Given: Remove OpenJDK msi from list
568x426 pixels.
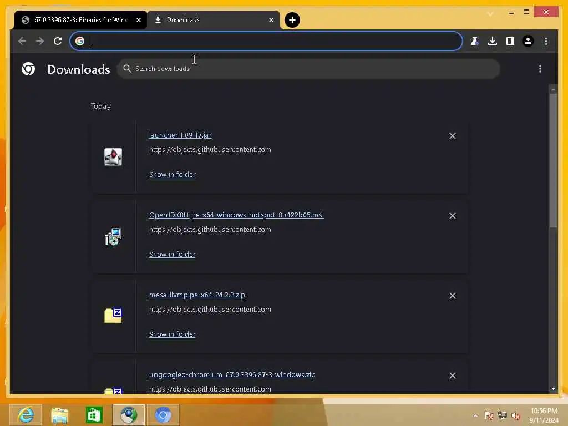Looking at the screenshot, I should click(453, 216).
